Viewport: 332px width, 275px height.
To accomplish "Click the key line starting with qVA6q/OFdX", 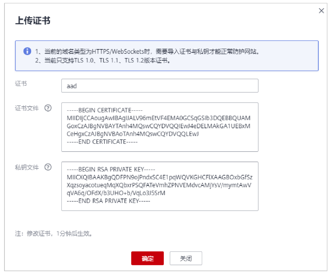I will click(x=116, y=193).
